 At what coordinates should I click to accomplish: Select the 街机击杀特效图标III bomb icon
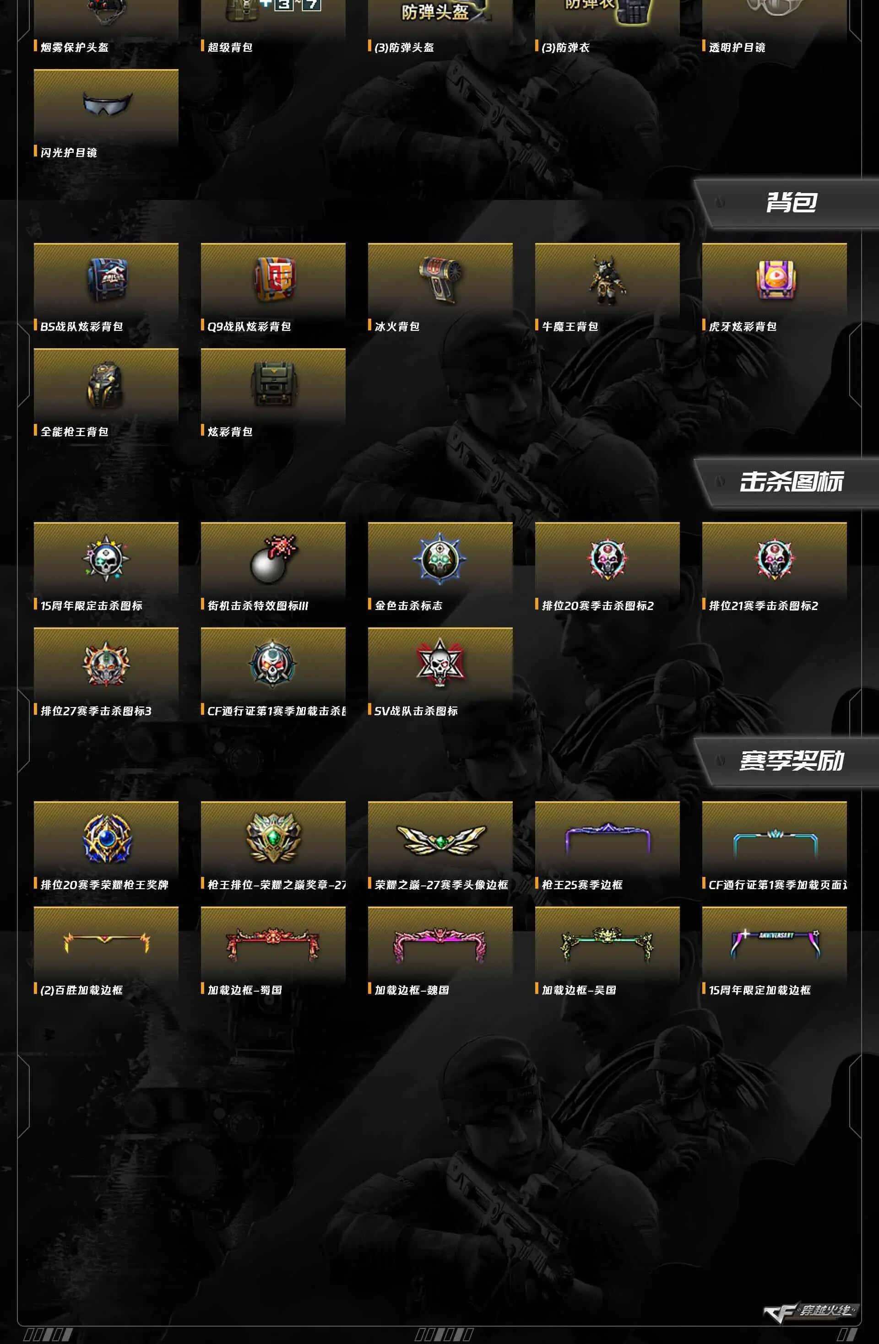(x=273, y=559)
